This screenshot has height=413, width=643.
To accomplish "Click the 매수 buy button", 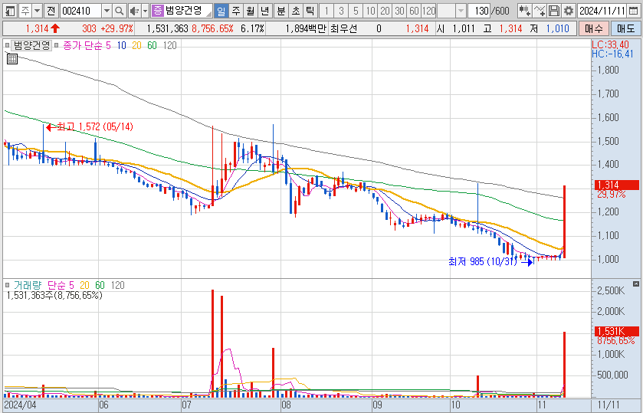I will pyautogui.click(x=594, y=28).
